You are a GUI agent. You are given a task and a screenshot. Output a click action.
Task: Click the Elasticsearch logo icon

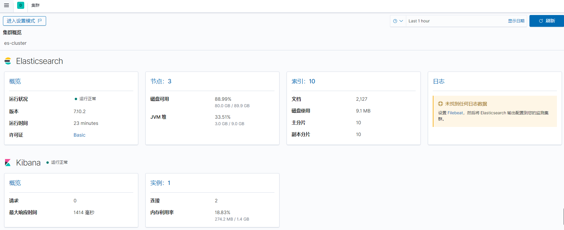tap(8, 61)
